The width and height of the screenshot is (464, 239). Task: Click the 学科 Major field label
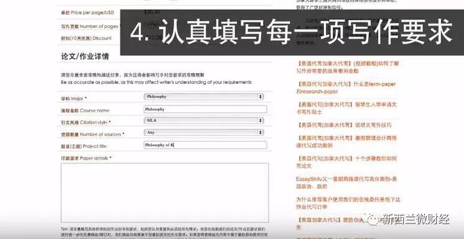coord(74,98)
